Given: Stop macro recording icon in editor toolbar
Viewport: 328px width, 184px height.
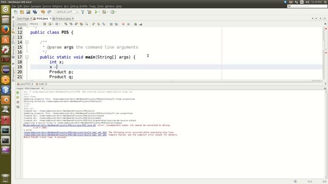Looking at the screenshot, I should tap(129, 24).
